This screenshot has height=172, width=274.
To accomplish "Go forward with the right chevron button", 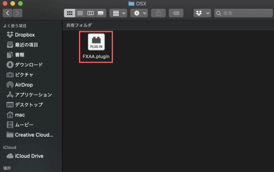I will click(x=17, y=13).
